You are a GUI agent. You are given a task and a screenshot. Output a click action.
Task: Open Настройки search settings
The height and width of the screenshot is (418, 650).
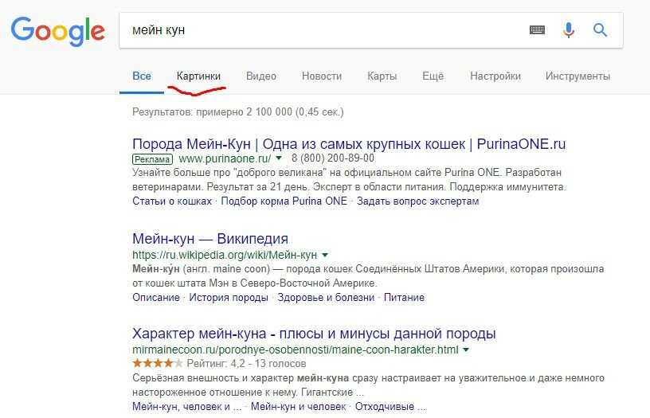pos(495,76)
